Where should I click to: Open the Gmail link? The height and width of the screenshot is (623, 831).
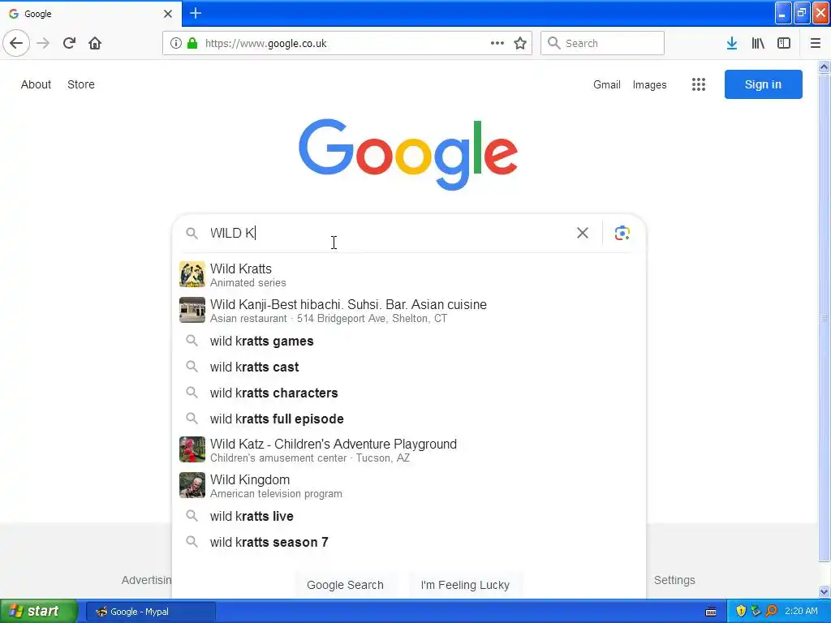click(607, 84)
